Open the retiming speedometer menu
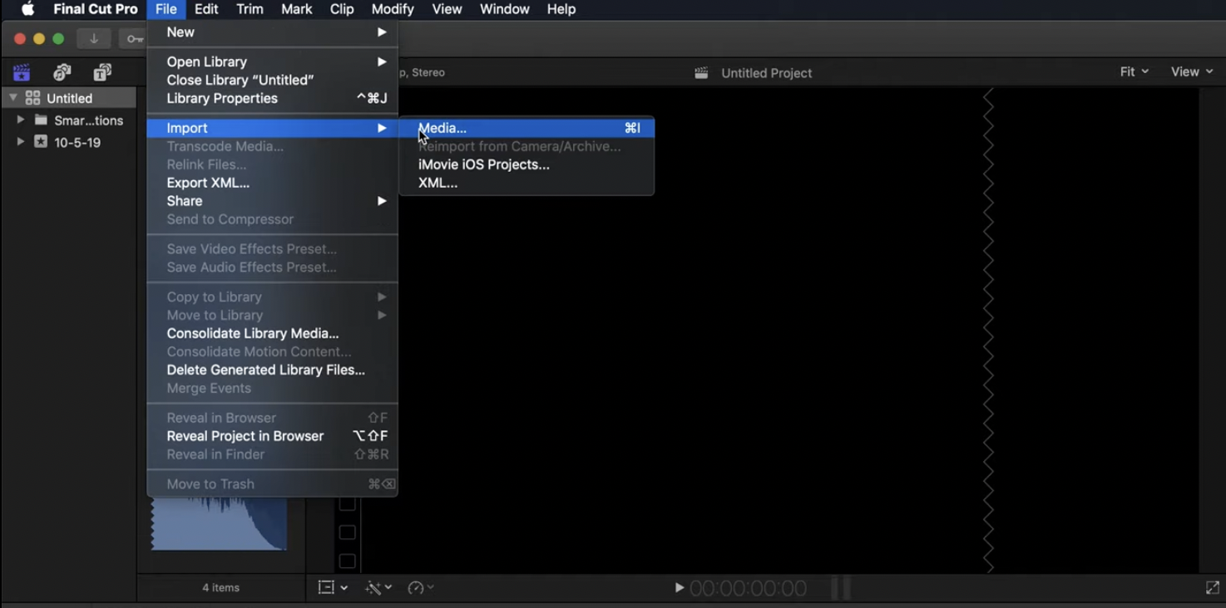The width and height of the screenshot is (1226, 608). [x=421, y=588]
